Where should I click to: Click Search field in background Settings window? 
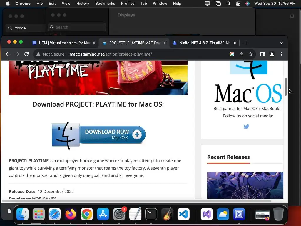pos(77,27)
